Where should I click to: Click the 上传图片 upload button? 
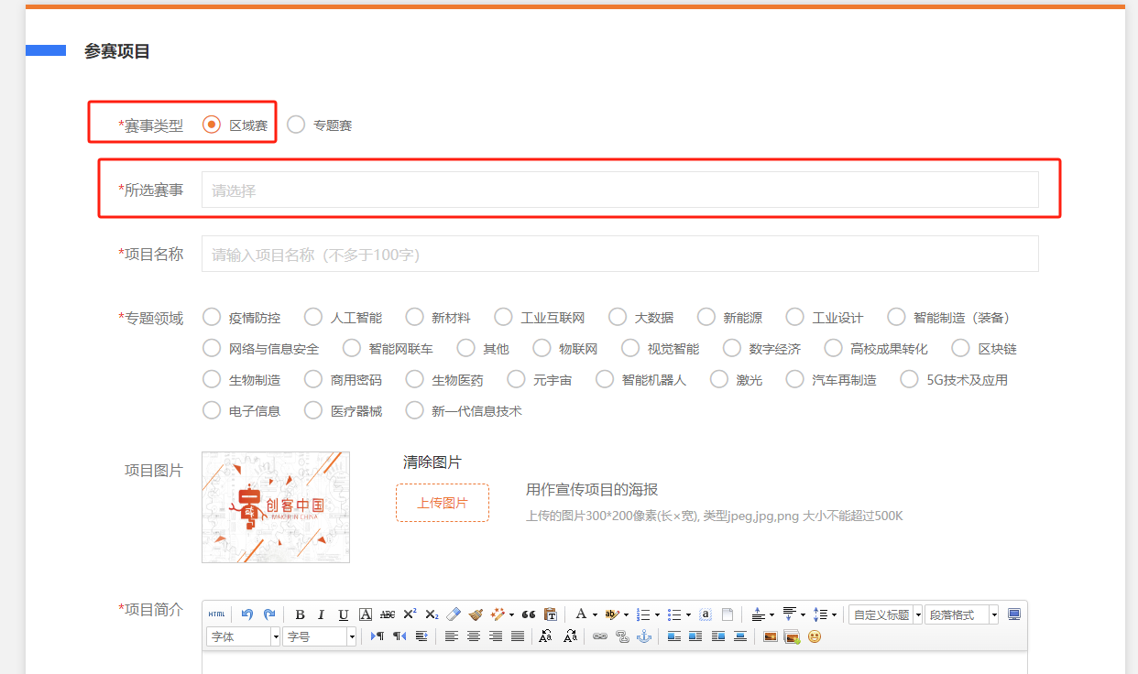coord(443,503)
